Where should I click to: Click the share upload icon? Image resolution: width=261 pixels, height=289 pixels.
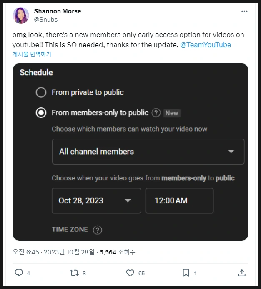(242, 273)
